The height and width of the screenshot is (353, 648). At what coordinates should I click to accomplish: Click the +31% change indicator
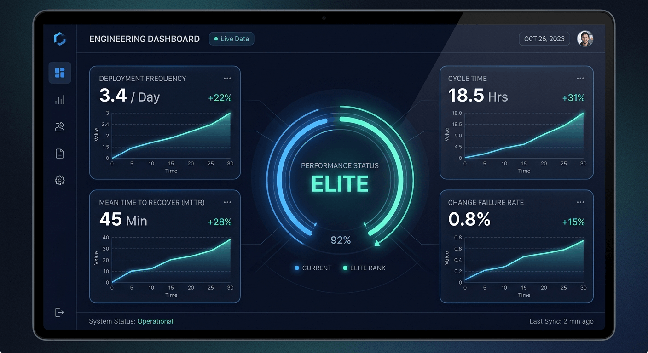click(x=573, y=98)
